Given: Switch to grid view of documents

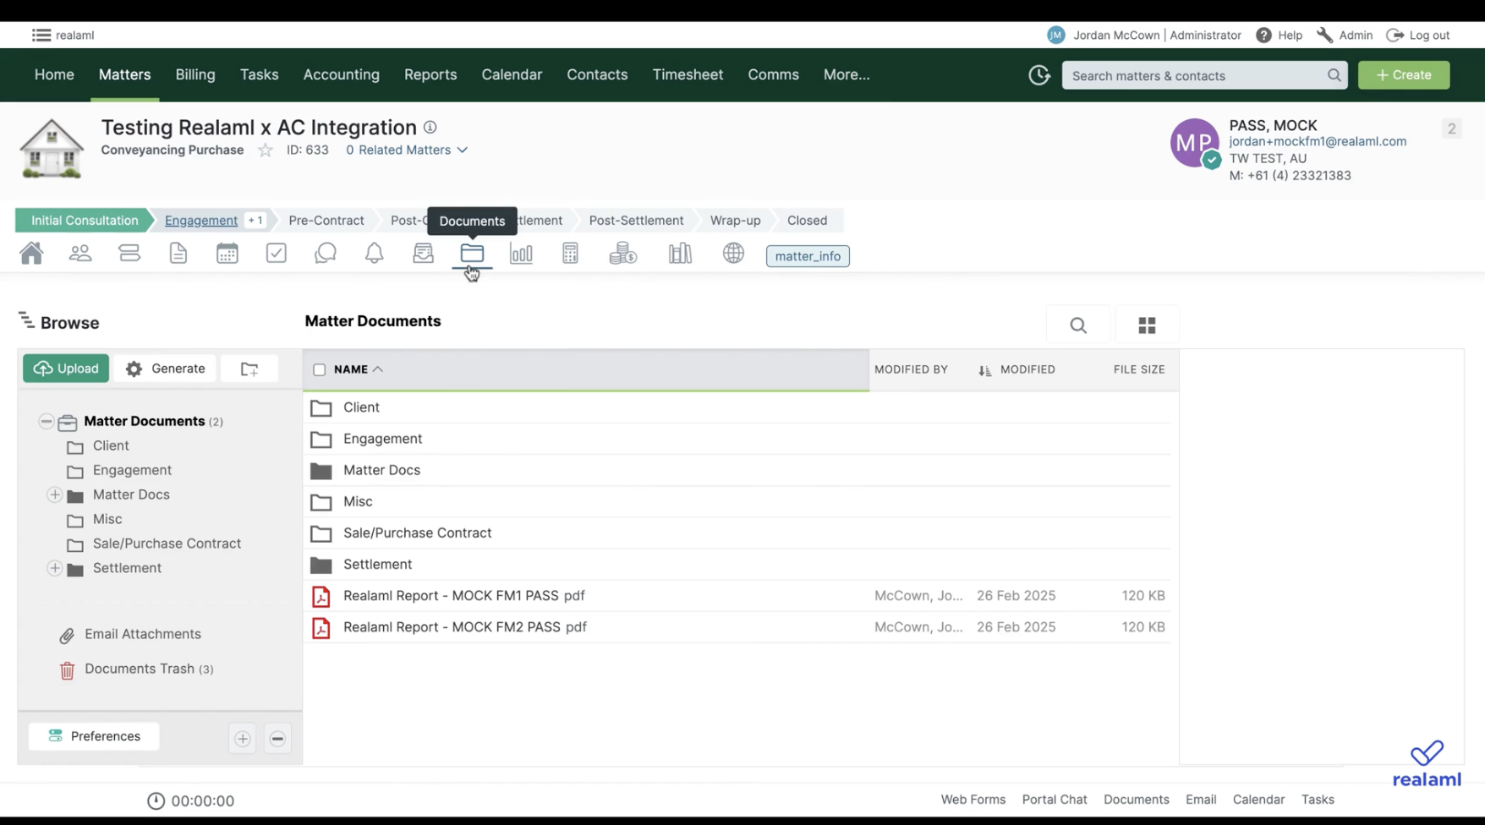Looking at the screenshot, I should point(1147,325).
